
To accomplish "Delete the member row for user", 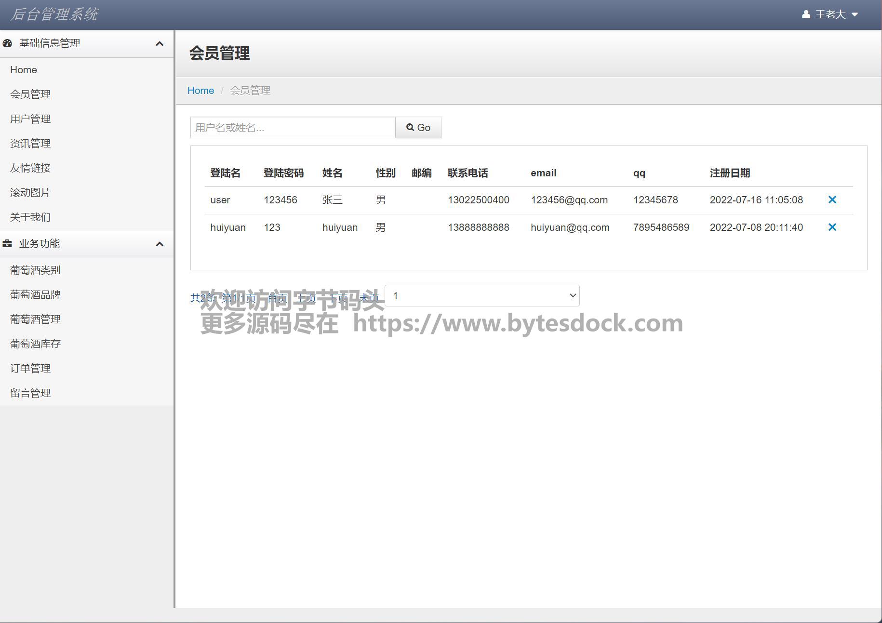I will [832, 200].
